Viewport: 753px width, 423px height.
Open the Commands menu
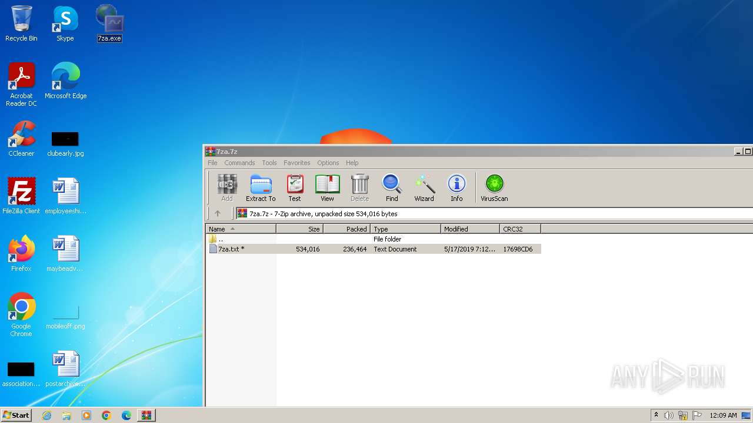239,163
